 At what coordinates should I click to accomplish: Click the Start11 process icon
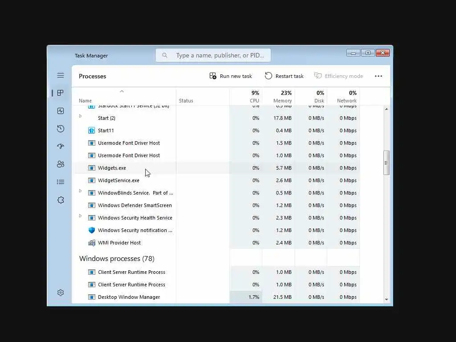[x=92, y=130]
